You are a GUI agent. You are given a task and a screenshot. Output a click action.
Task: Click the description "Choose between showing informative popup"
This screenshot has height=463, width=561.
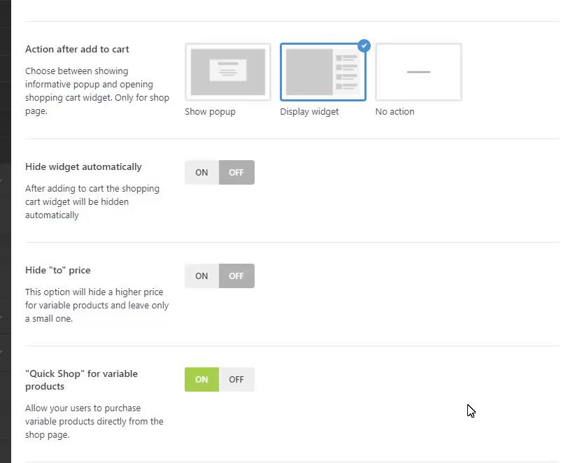97,91
